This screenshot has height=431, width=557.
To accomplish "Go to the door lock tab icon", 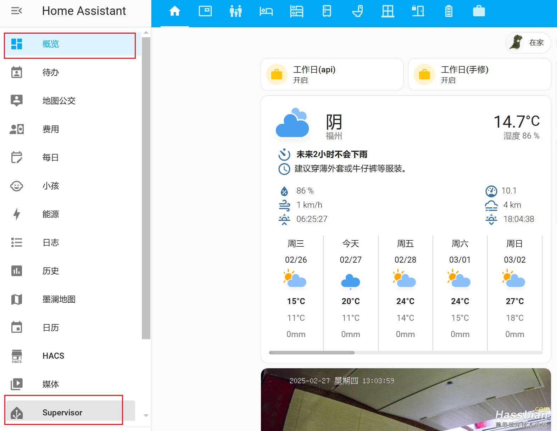I will pyautogui.click(x=418, y=11).
